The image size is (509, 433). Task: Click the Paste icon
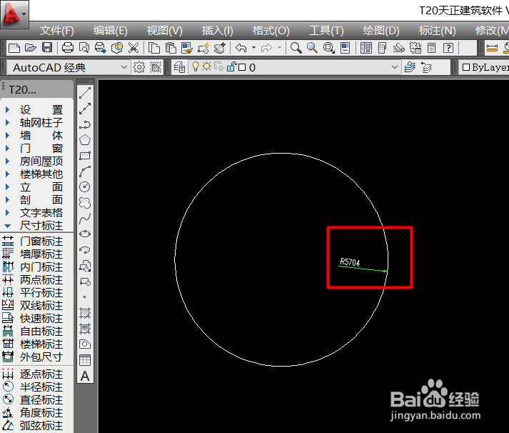tap(171, 48)
